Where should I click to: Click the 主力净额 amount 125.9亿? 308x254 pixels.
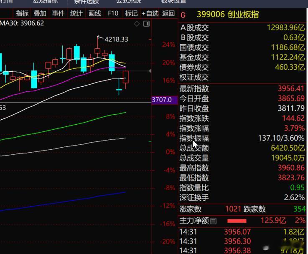[273, 221]
